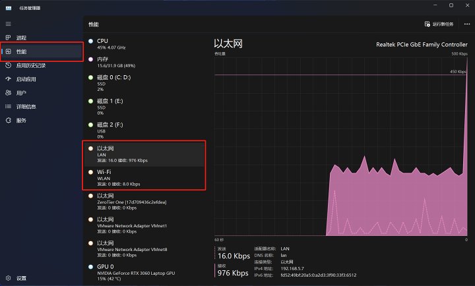The width and height of the screenshot is (475, 286).
Task: Click the 性能 performance icon in sidebar
Action: tap(8, 51)
